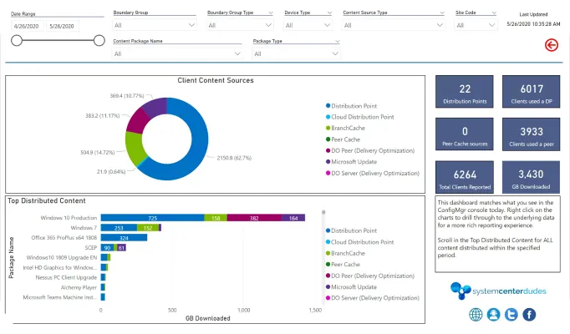Open the Device Type dropdown
Viewport: 570px width, 334px height.
[308, 25]
